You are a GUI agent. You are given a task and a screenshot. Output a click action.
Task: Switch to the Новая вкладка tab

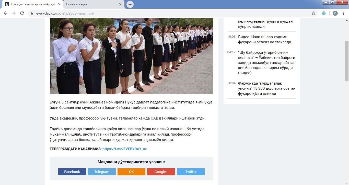(89, 4)
